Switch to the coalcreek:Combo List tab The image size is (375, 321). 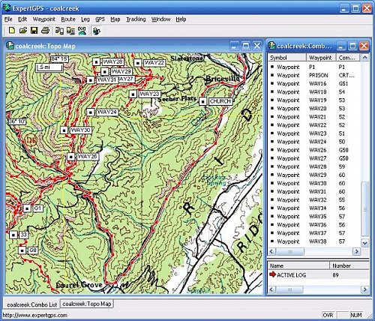(x=31, y=304)
